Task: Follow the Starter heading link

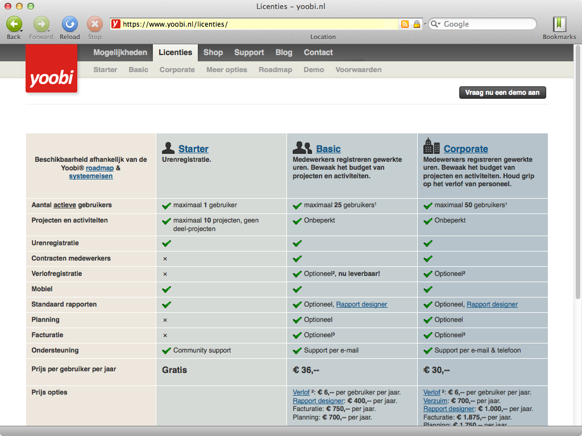Action: pyautogui.click(x=193, y=149)
